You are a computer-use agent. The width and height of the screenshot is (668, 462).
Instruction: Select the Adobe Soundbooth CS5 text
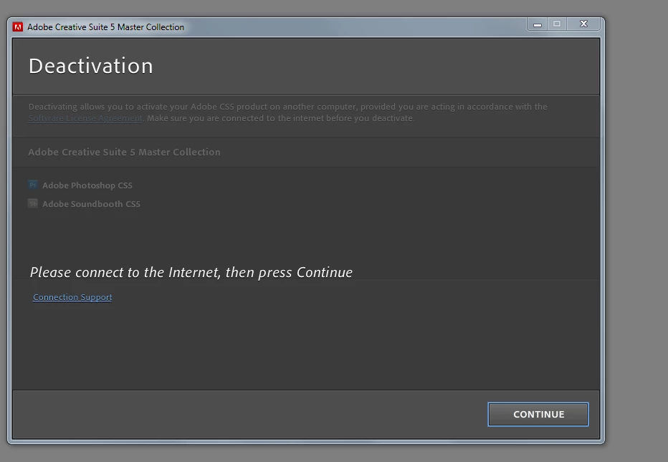click(x=91, y=204)
